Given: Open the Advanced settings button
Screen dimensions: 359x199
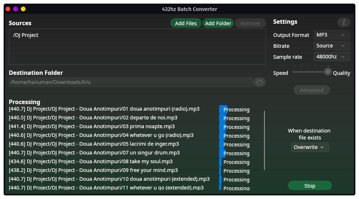Looking at the screenshot, I should pos(312,90).
